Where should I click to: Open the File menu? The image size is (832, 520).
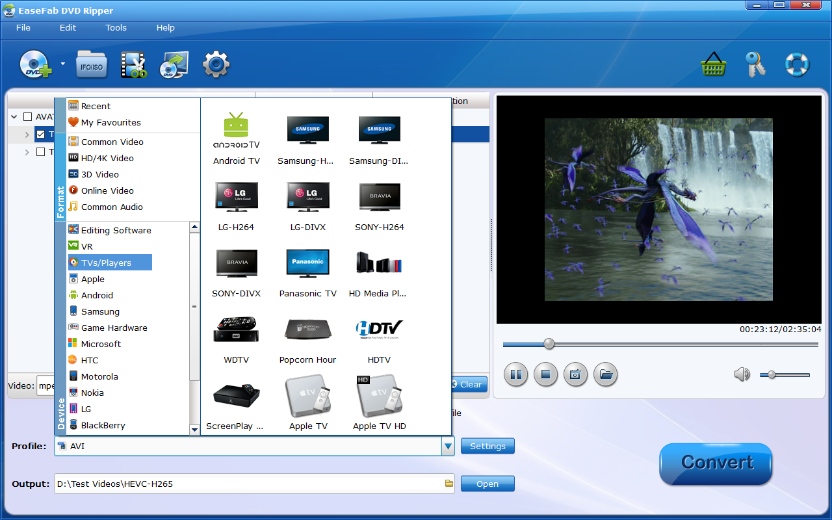[23, 28]
